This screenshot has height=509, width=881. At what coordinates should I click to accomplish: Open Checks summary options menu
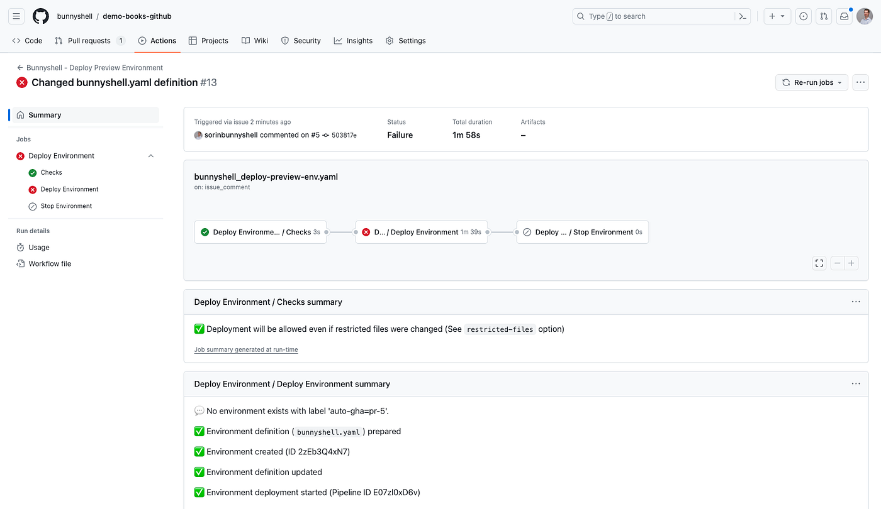coord(856,302)
